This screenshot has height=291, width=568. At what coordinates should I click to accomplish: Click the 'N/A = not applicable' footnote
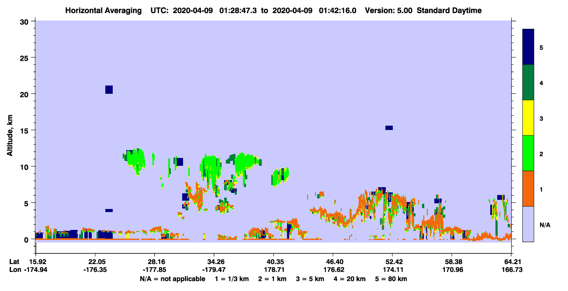[x=172, y=279]
